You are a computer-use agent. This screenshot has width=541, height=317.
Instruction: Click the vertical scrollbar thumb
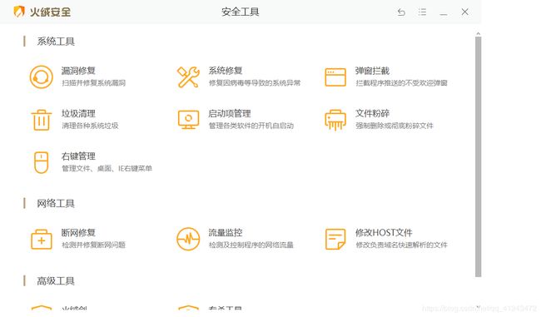pos(479,157)
